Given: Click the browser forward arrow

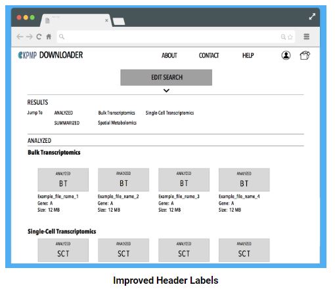Looking at the screenshot, I should (x=30, y=37).
